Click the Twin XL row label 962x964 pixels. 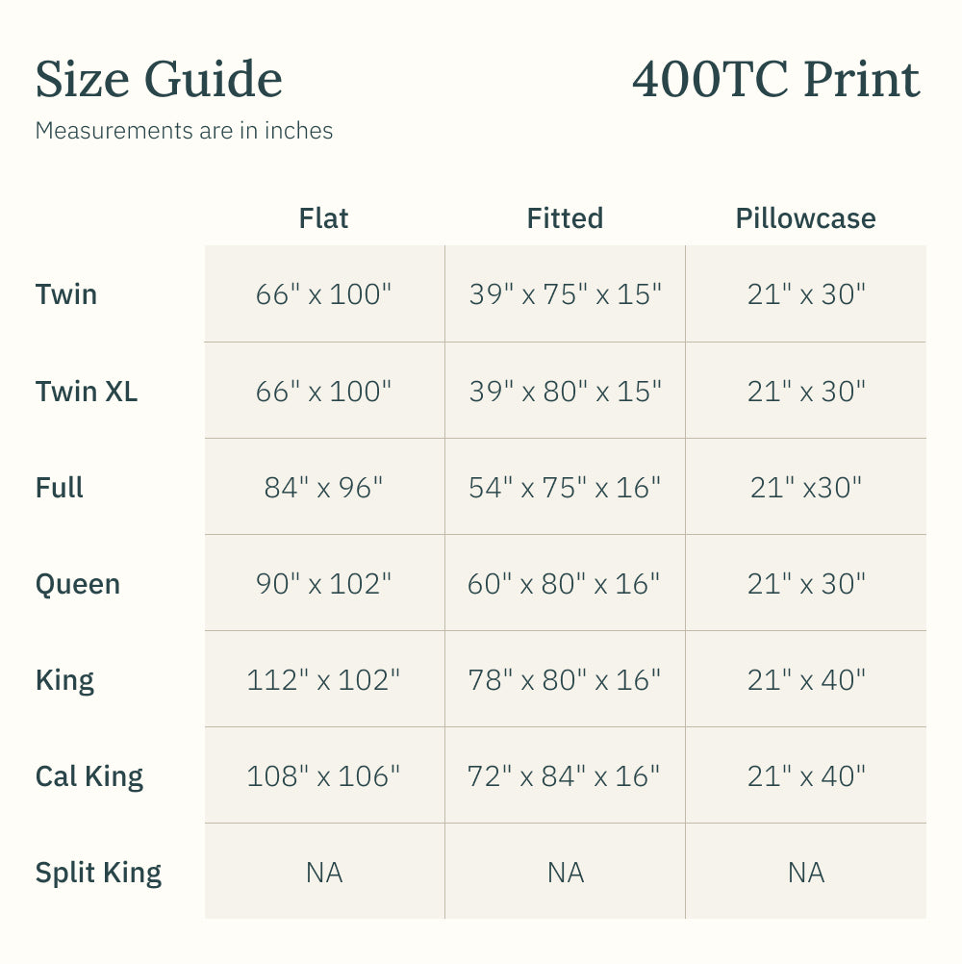(x=87, y=392)
